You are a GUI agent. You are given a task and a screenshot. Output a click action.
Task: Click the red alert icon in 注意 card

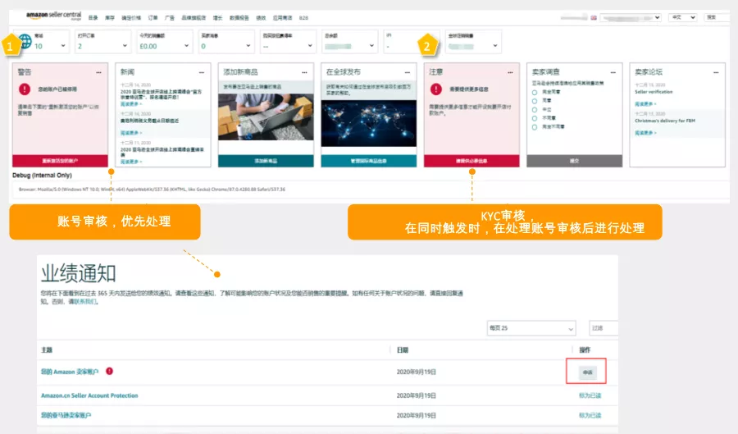tap(436, 89)
